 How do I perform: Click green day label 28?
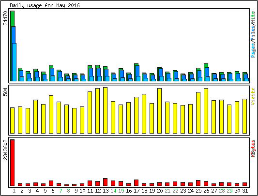[x=222, y=191]
